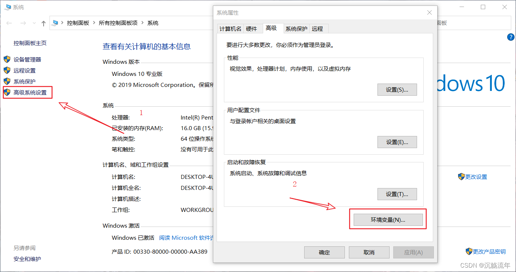The width and height of the screenshot is (516, 272).
Task: Click performance 设置(S)... button
Action: point(397,90)
